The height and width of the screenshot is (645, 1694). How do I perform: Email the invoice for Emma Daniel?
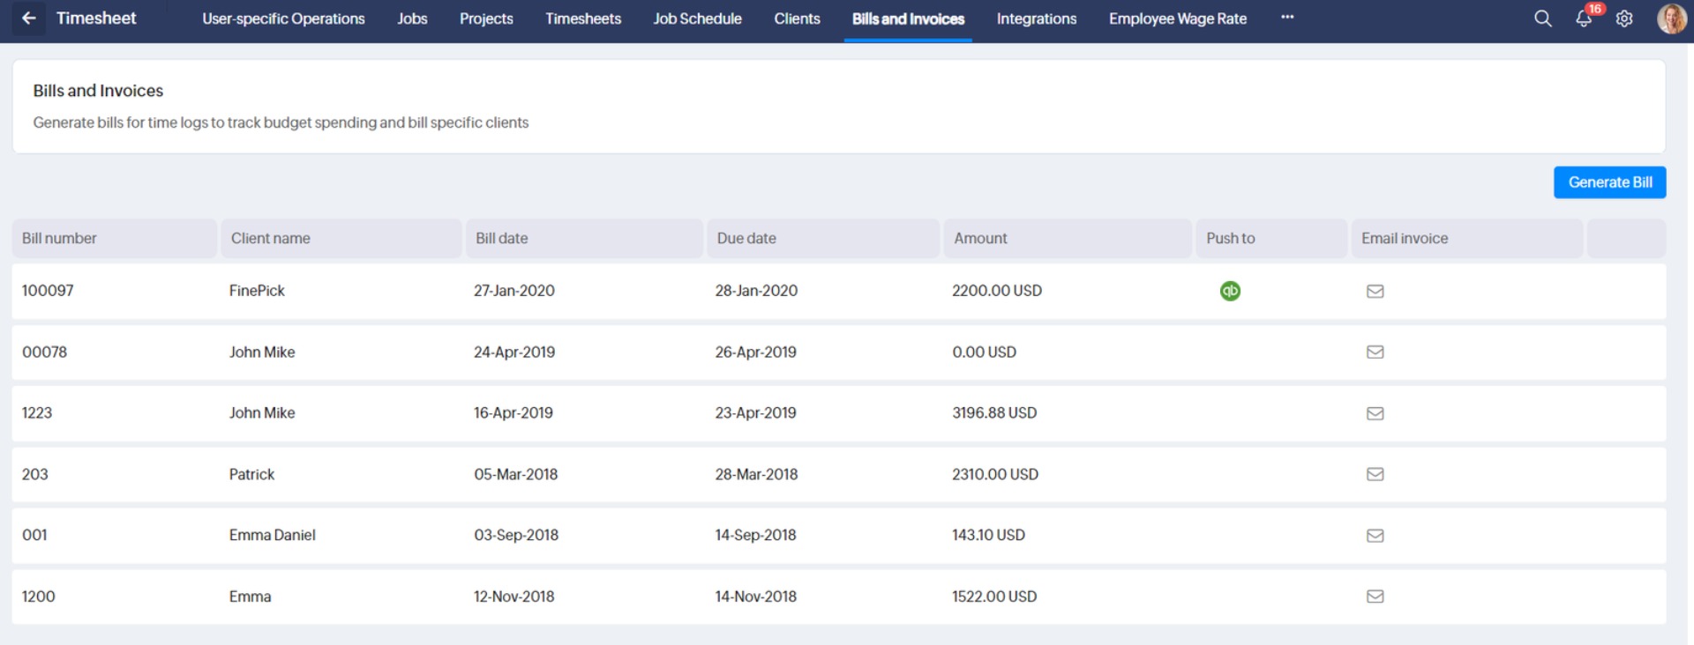[x=1375, y=536]
